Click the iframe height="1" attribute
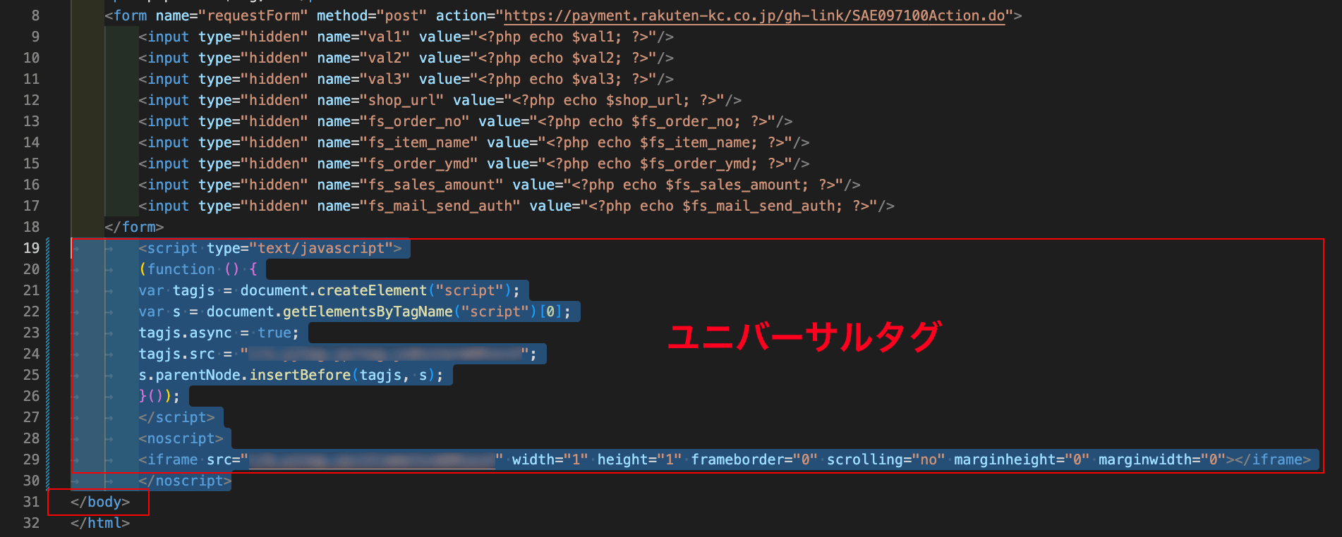 pos(640,459)
